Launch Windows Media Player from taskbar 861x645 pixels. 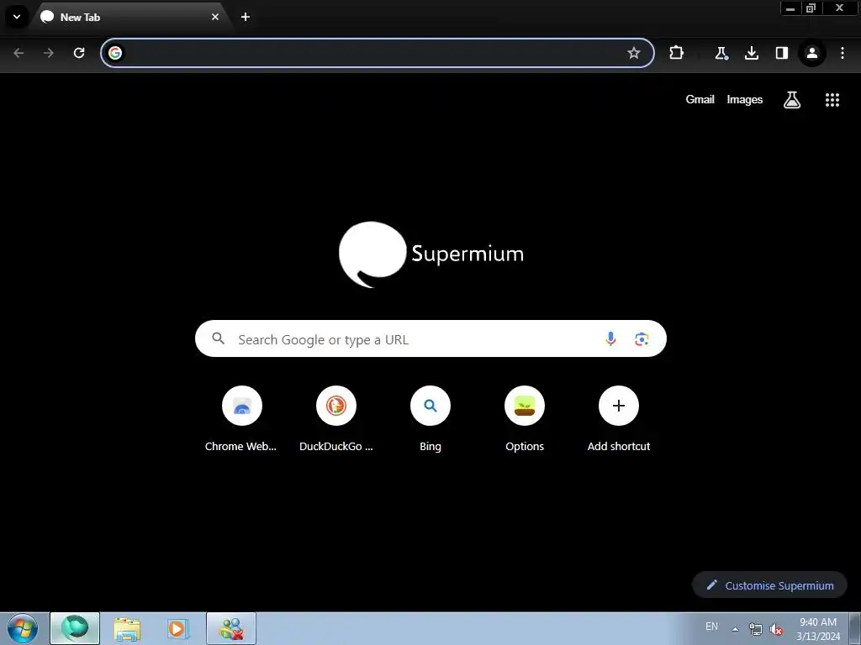(x=177, y=628)
